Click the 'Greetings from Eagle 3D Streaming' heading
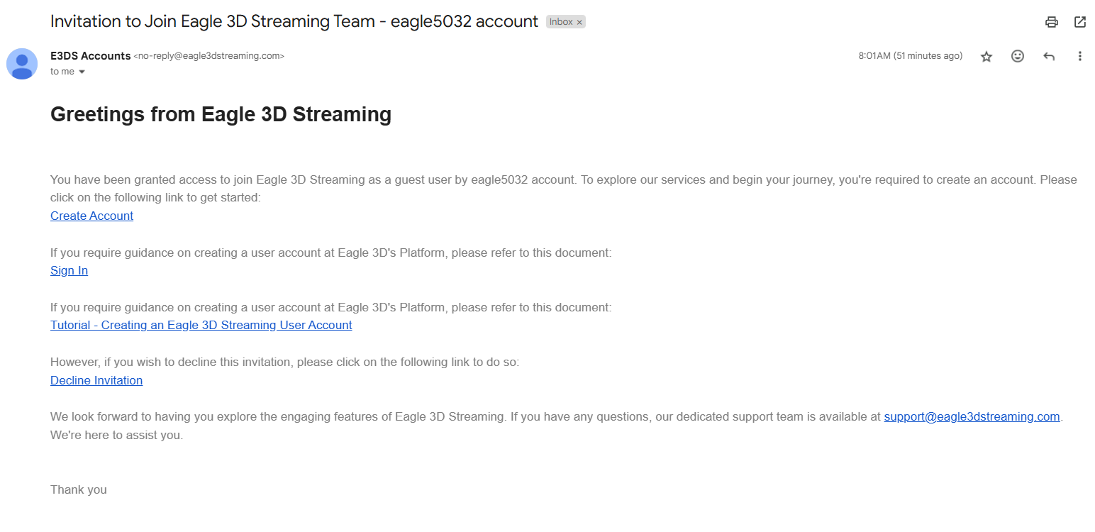Image resolution: width=1095 pixels, height=532 pixels. [x=221, y=114]
